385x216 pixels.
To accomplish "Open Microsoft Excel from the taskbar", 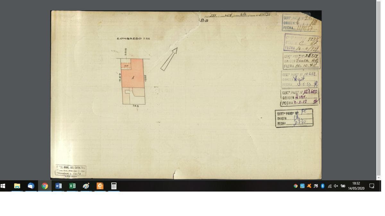I will pyautogui.click(x=72, y=186).
